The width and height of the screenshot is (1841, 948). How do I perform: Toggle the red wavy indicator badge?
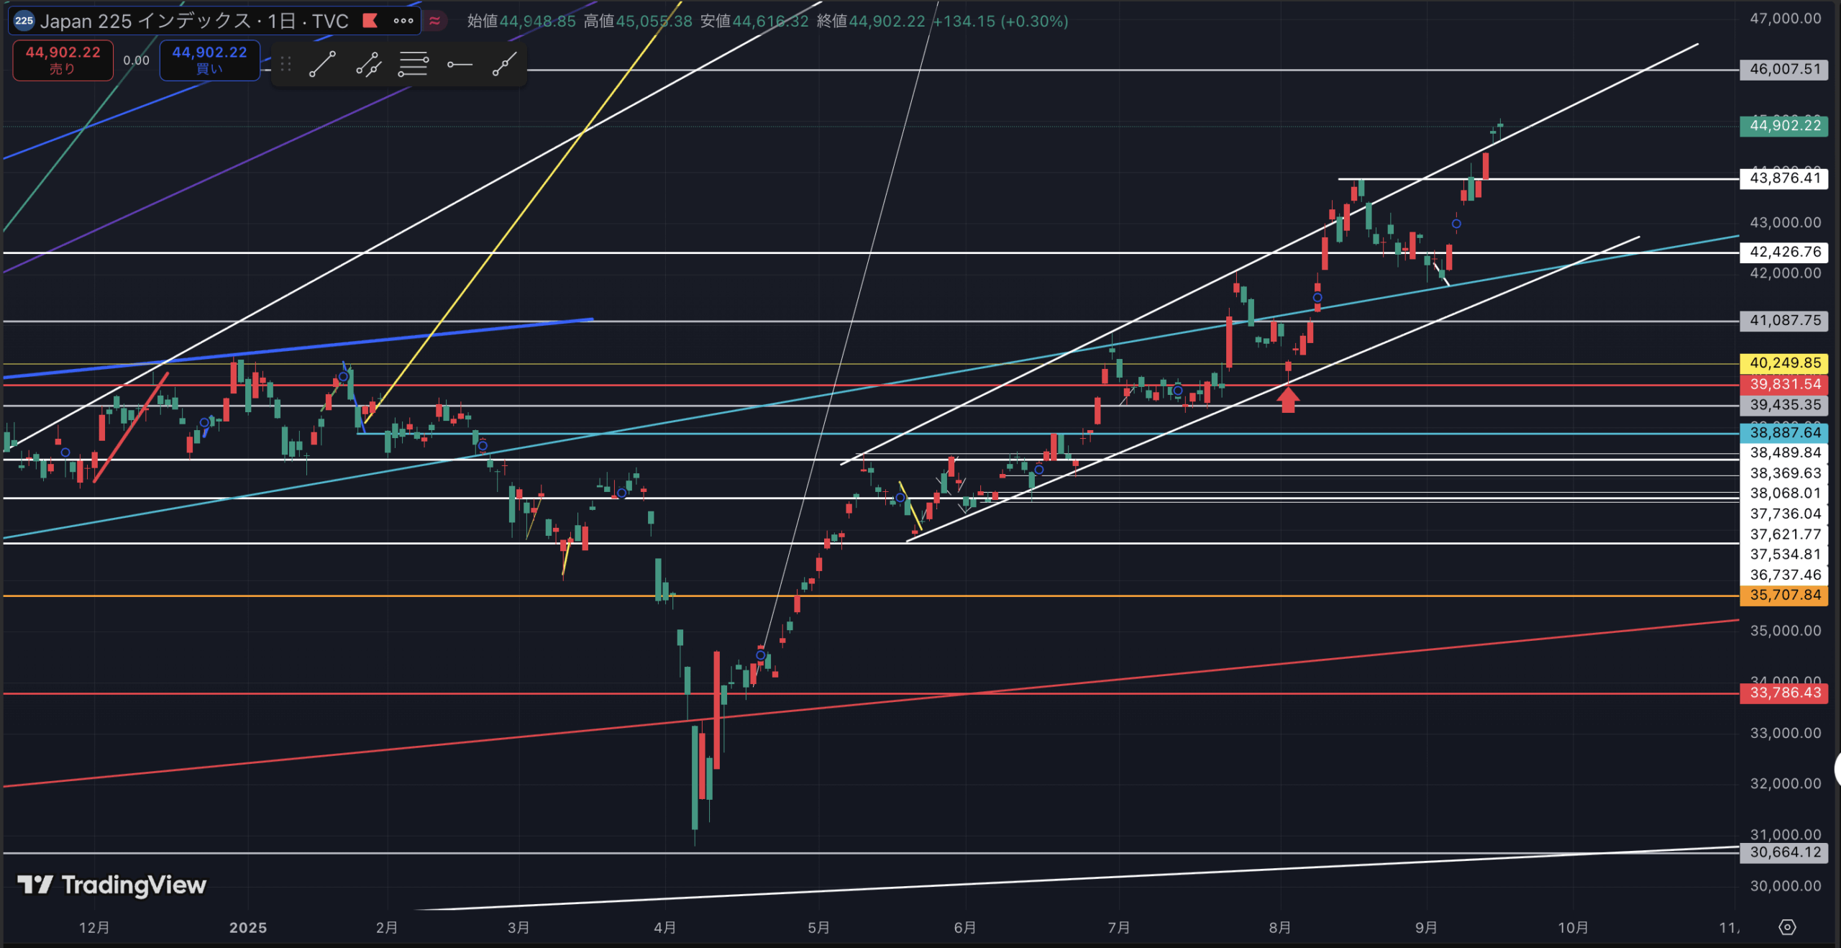pos(434,21)
